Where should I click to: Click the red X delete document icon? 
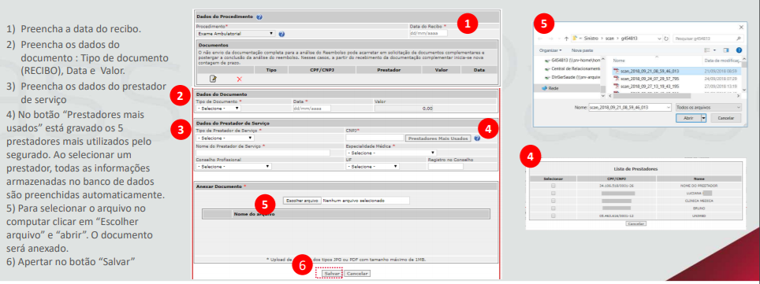(x=239, y=79)
